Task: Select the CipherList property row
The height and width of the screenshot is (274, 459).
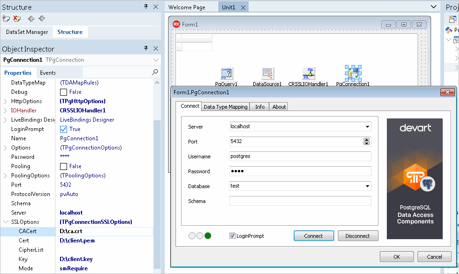Action: tap(77, 250)
